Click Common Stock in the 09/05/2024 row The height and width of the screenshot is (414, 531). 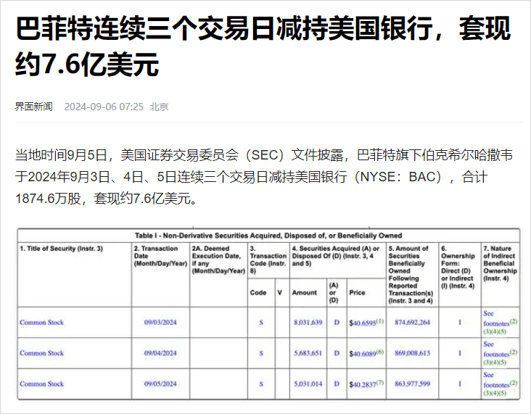tap(41, 384)
